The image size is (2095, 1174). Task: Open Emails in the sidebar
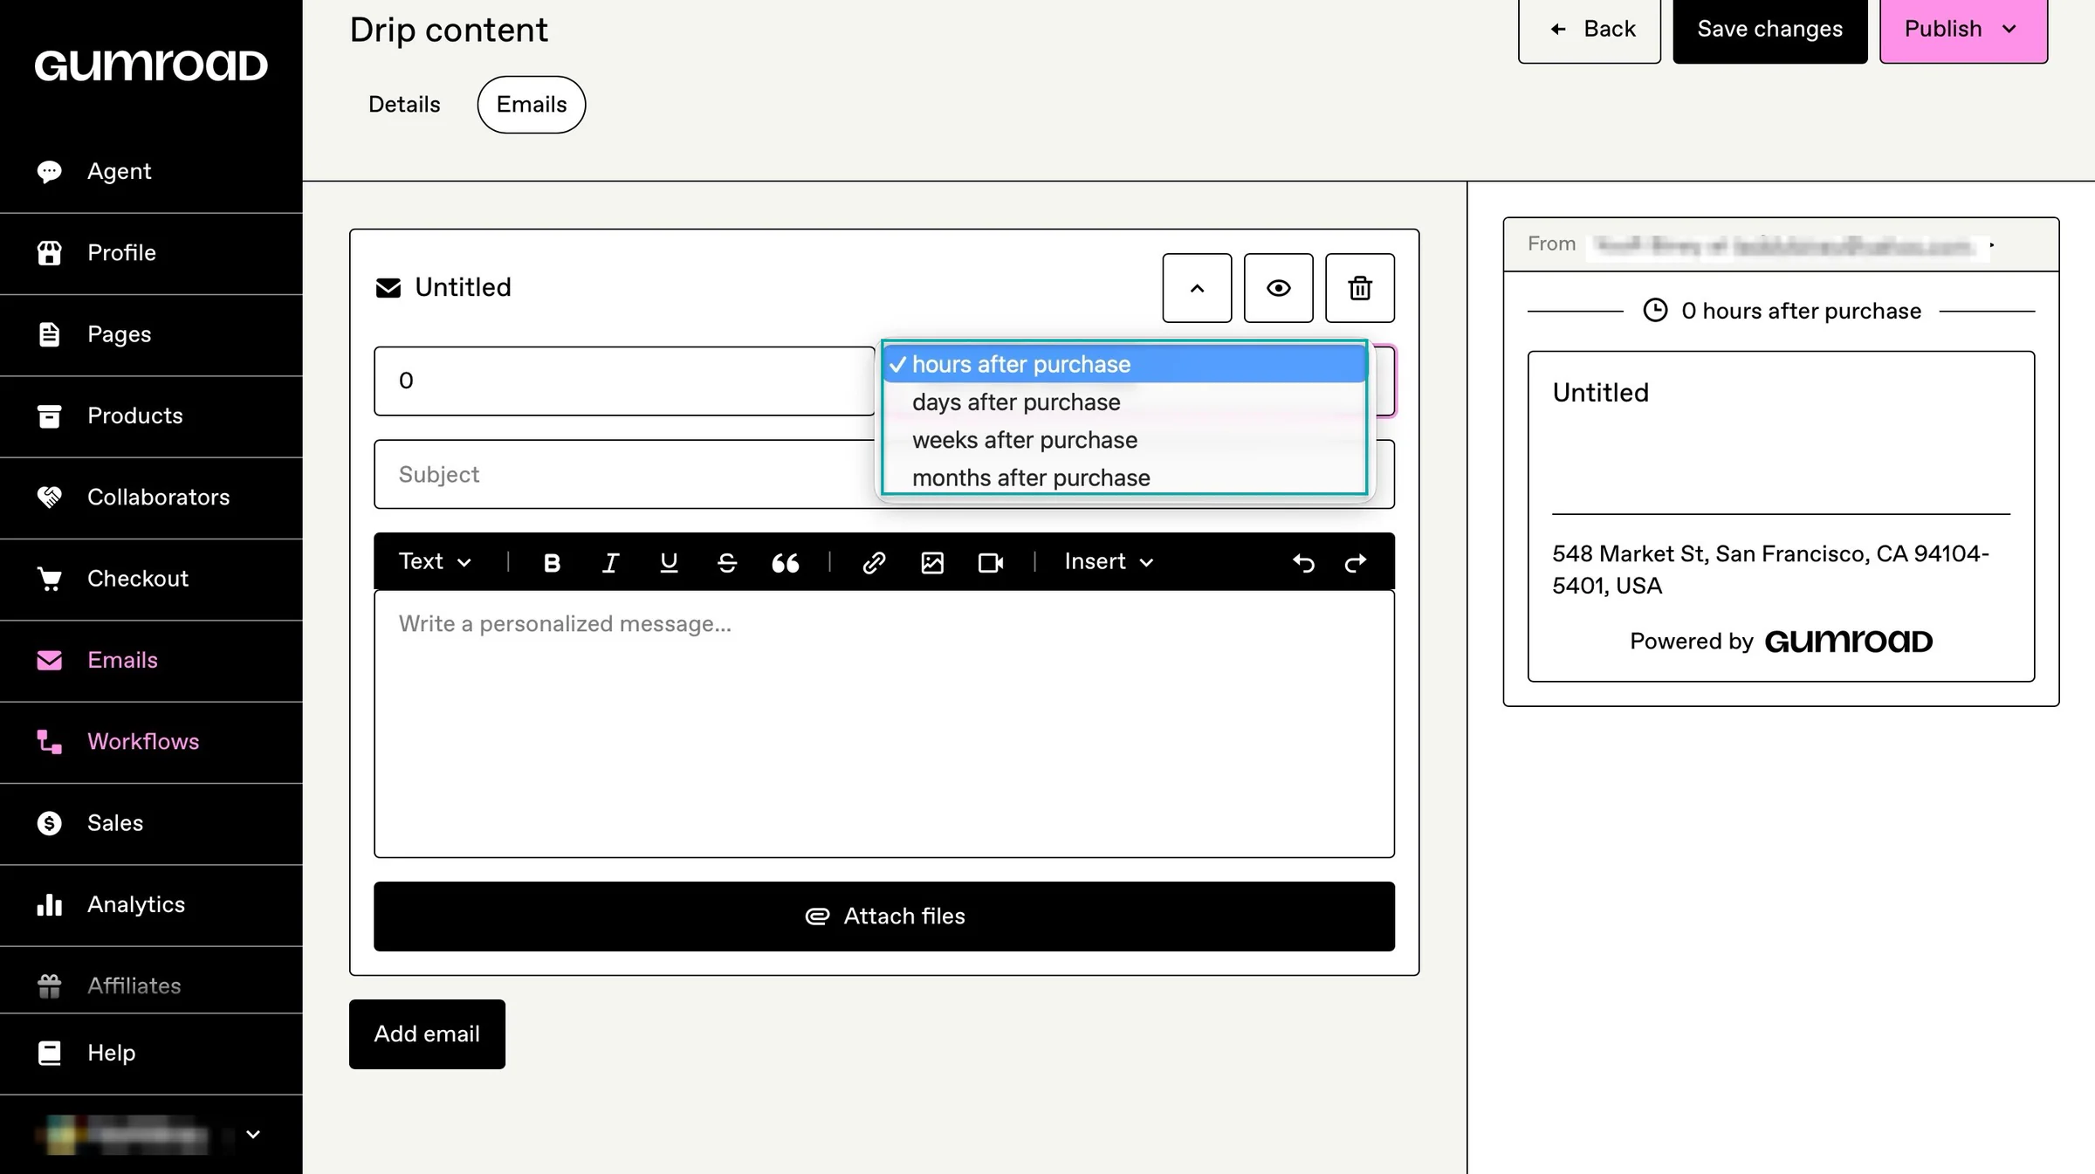coord(151,661)
